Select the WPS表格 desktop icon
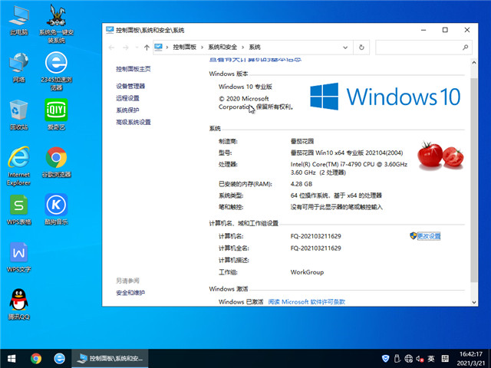The image size is (491, 368). pos(18,210)
